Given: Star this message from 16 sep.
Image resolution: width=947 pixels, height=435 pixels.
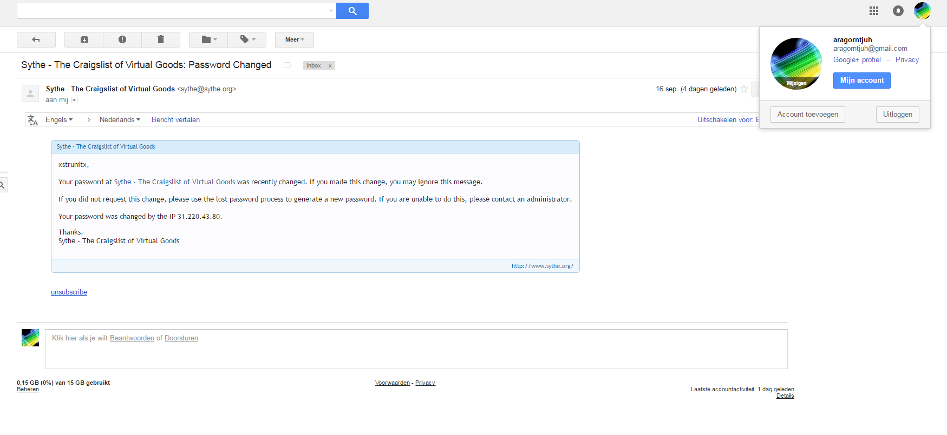Looking at the screenshot, I should pyautogui.click(x=744, y=89).
